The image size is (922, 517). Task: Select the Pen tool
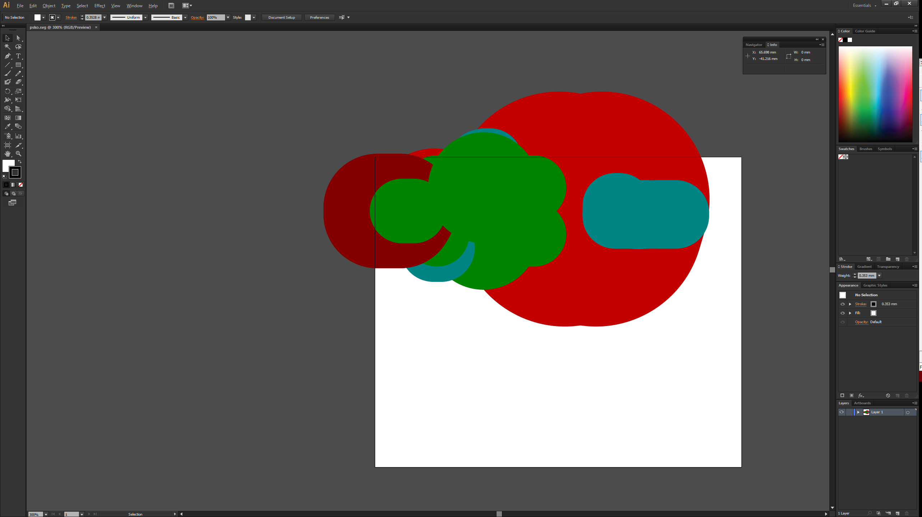[8, 56]
